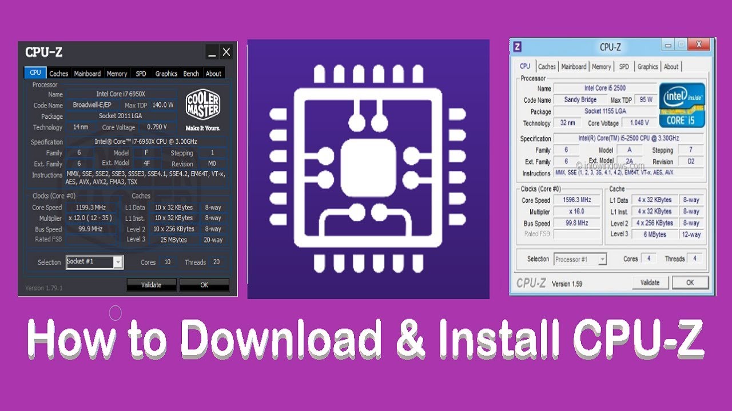Open Graphics tab in dark CPU-Z window

(x=166, y=74)
